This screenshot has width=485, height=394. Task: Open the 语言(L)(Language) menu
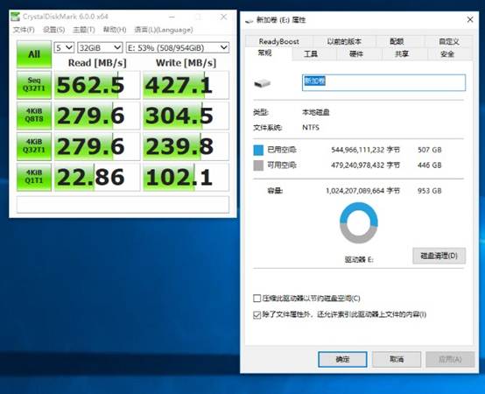pyautogui.click(x=164, y=30)
